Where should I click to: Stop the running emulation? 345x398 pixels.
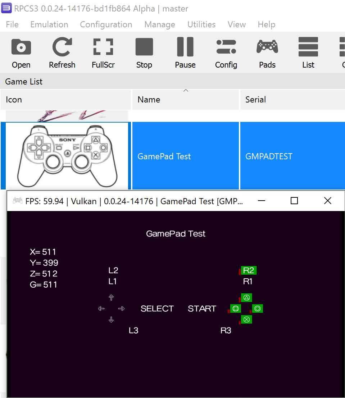144,52
